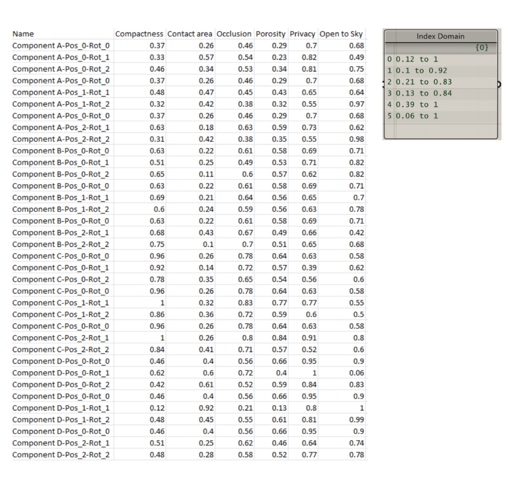Select the Privacy column header

(x=302, y=34)
